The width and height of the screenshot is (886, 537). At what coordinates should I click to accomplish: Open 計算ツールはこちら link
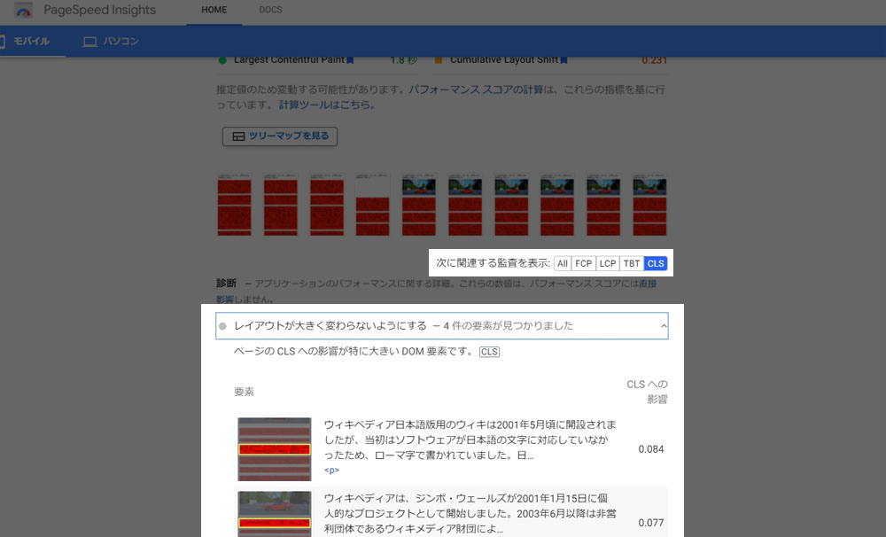(327, 105)
